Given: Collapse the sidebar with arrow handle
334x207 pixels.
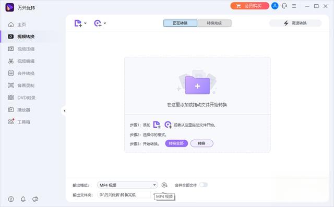Looking at the screenshot, I should tap(64, 111).
